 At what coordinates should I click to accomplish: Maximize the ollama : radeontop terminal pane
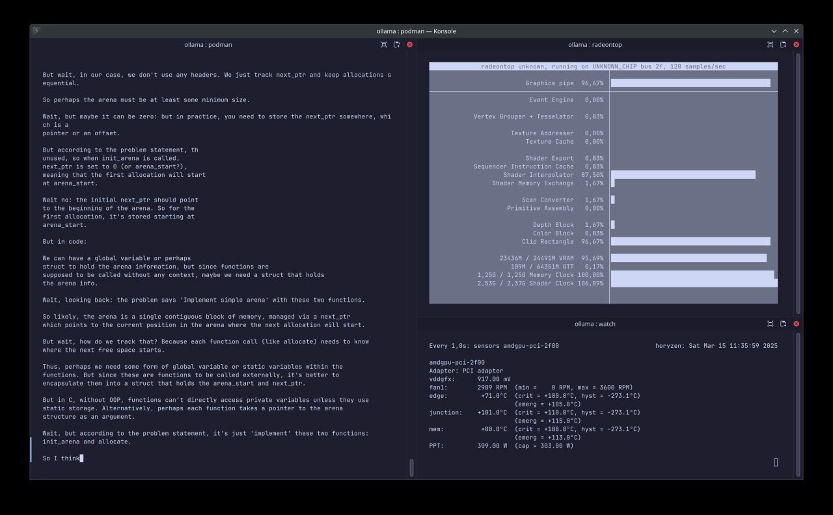tap(771, 45)
